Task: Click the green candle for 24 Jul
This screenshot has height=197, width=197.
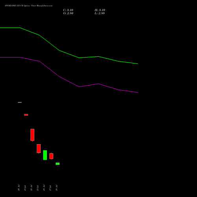Action: (x=45, y=155)
